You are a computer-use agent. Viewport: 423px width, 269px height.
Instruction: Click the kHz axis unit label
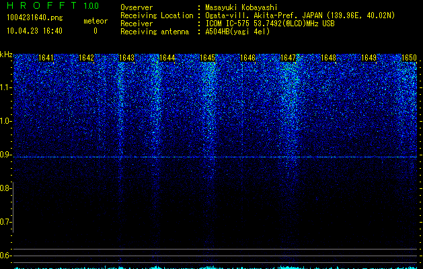pos(6,54)
